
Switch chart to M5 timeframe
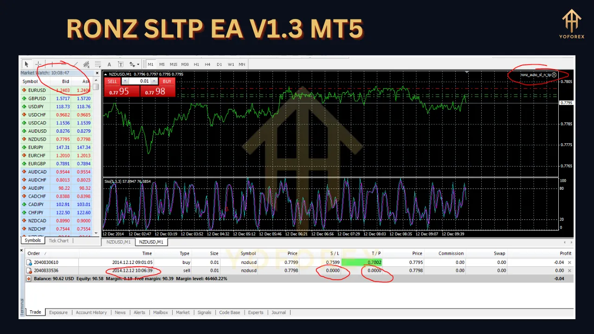click(x=162, y=64)
